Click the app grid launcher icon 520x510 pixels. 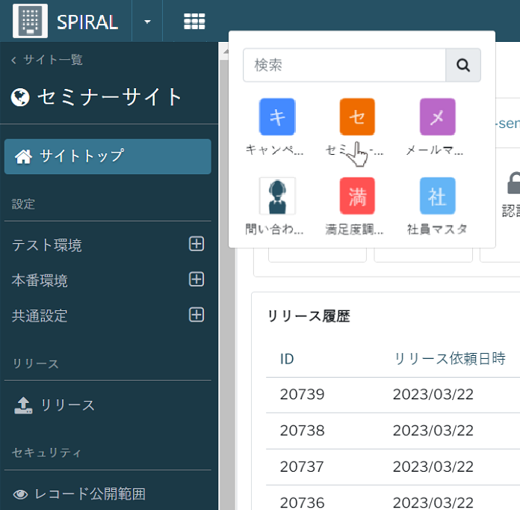coord(194,22)
